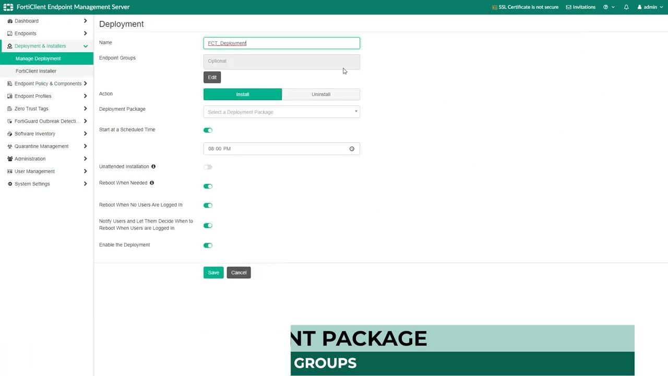
Task: Expand the System Settings chevron
Action: click(x=85, y=184)
